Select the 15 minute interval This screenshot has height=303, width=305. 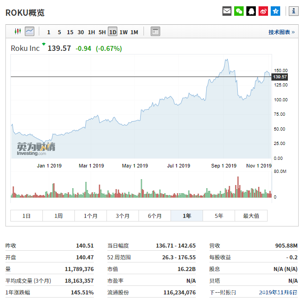[x=70, y=32]
